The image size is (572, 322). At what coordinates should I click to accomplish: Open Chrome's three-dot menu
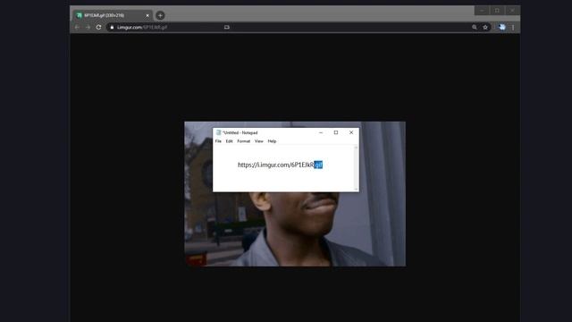coord(513,27)
